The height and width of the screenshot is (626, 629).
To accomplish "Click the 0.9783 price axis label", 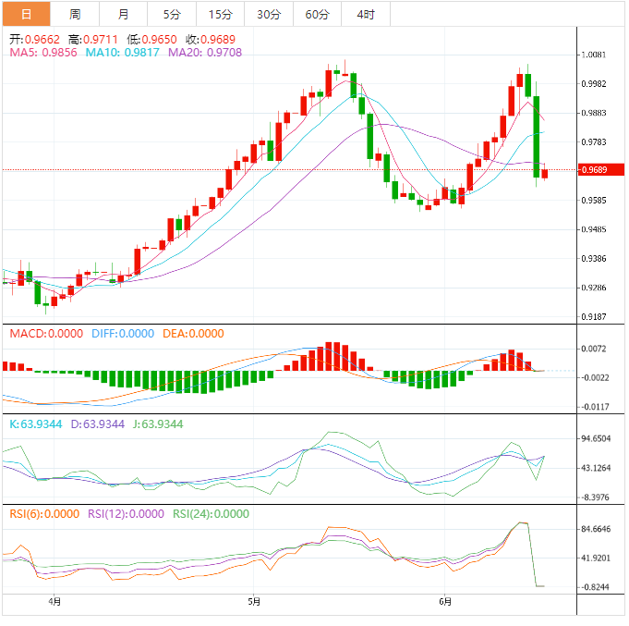I will tap(594, 142).
